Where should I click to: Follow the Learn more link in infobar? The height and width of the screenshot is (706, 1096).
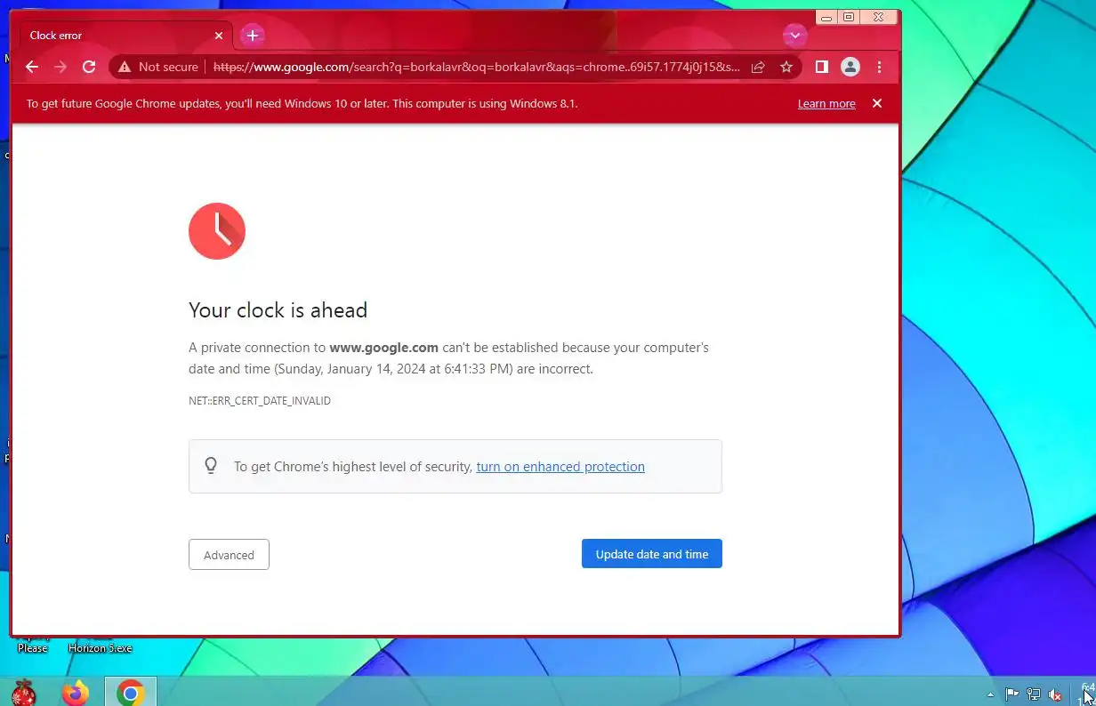pos(826,104)
